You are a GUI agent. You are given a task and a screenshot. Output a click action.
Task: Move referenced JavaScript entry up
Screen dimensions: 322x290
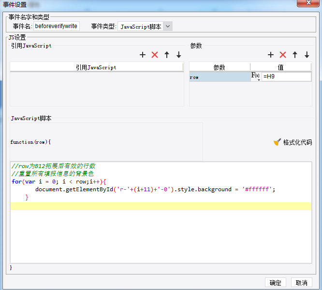pos(167,55)
